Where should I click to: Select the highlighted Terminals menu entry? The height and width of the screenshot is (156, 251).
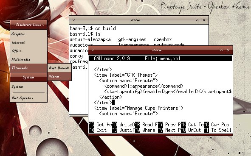[28, 68]
